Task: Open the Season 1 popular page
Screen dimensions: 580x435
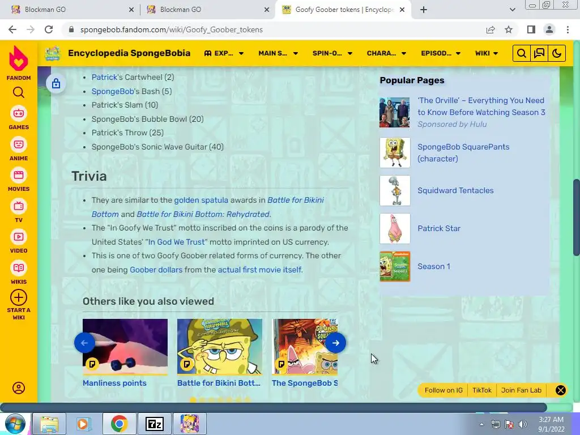Action: pyautogui.click(x=433, y=266)
